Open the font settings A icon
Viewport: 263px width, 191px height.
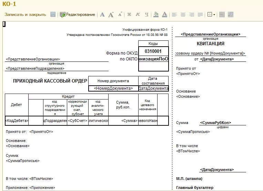(102, 15)
